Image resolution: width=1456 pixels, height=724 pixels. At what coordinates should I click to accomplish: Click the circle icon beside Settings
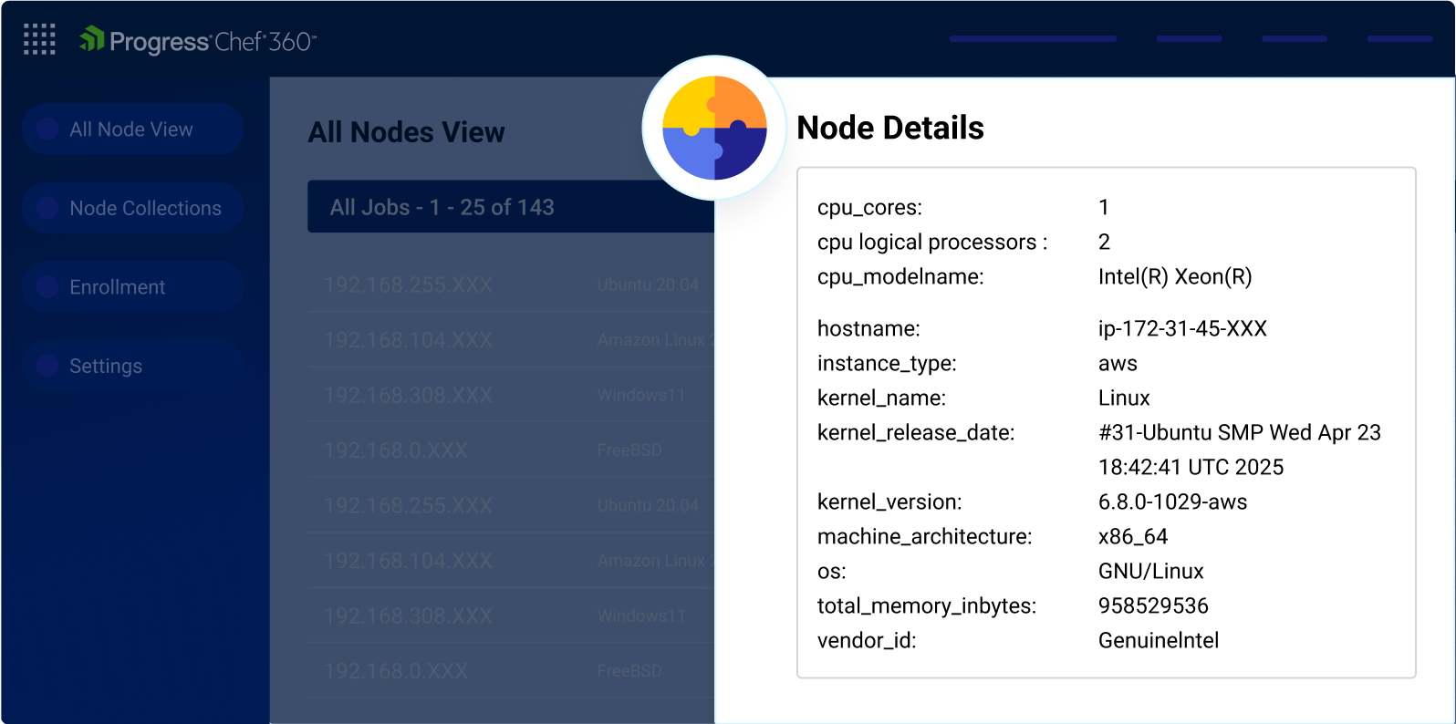(x=47, y=366)
